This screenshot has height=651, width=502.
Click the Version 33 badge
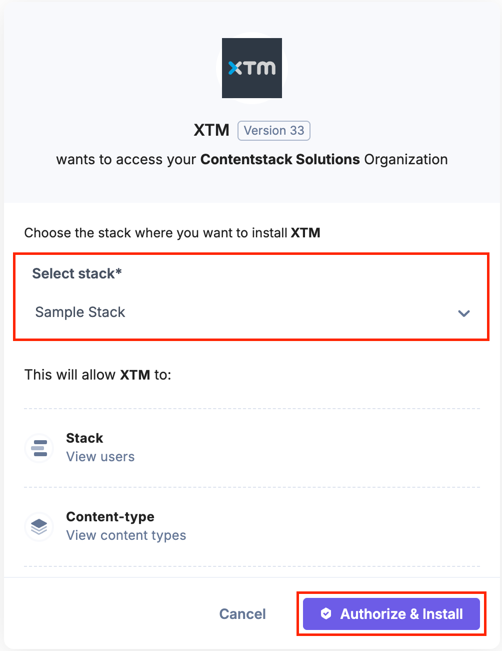pyautogui.click(x=273, y=130)
